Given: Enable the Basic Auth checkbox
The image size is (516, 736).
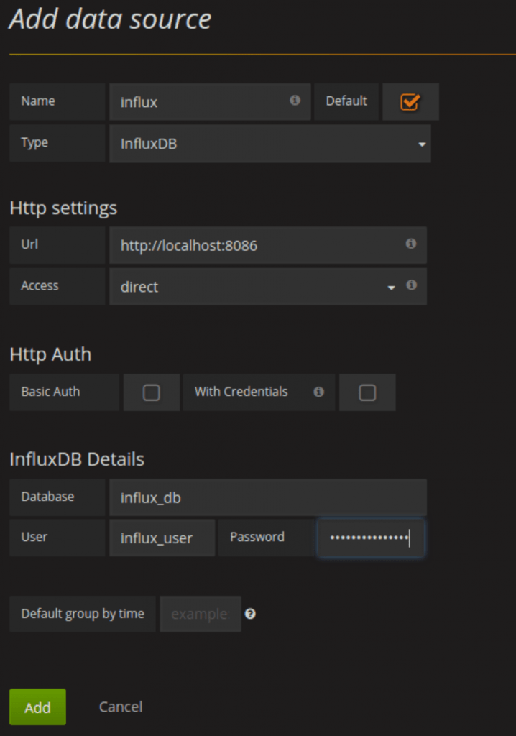Looking at the screenshot, I should tap(151, 392).
